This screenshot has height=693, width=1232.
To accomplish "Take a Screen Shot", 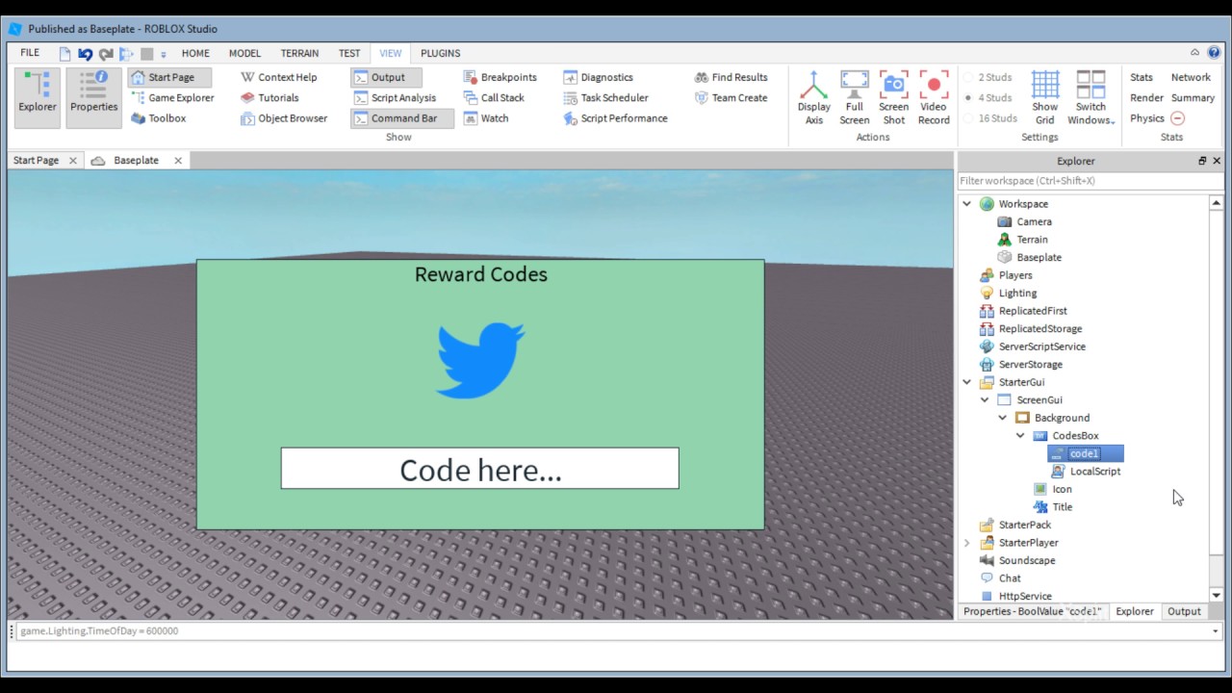I will tap(894, 97).
